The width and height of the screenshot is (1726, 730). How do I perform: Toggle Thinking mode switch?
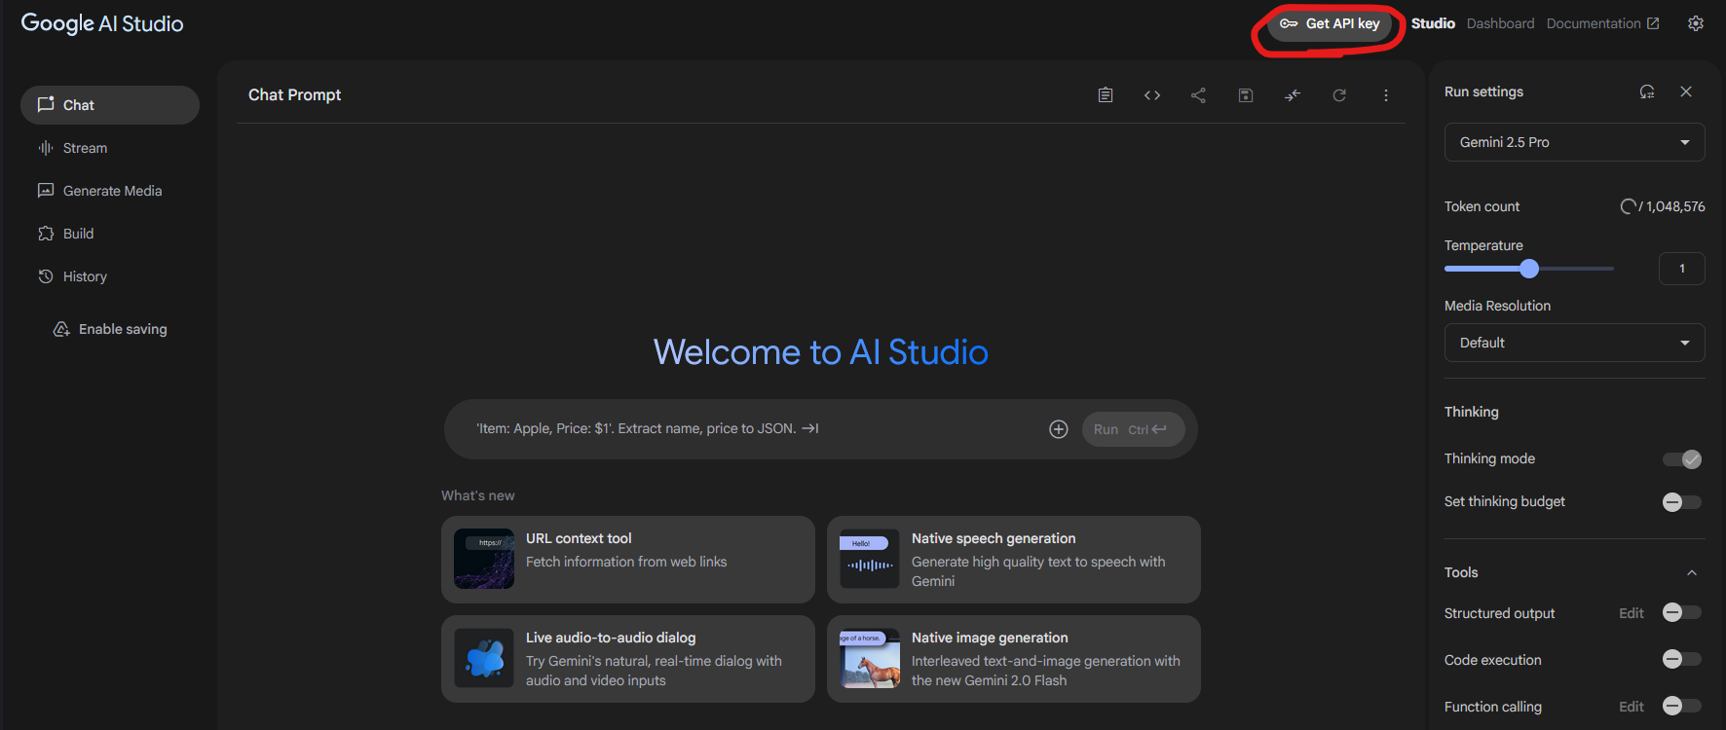click(x=1682, y=459)
